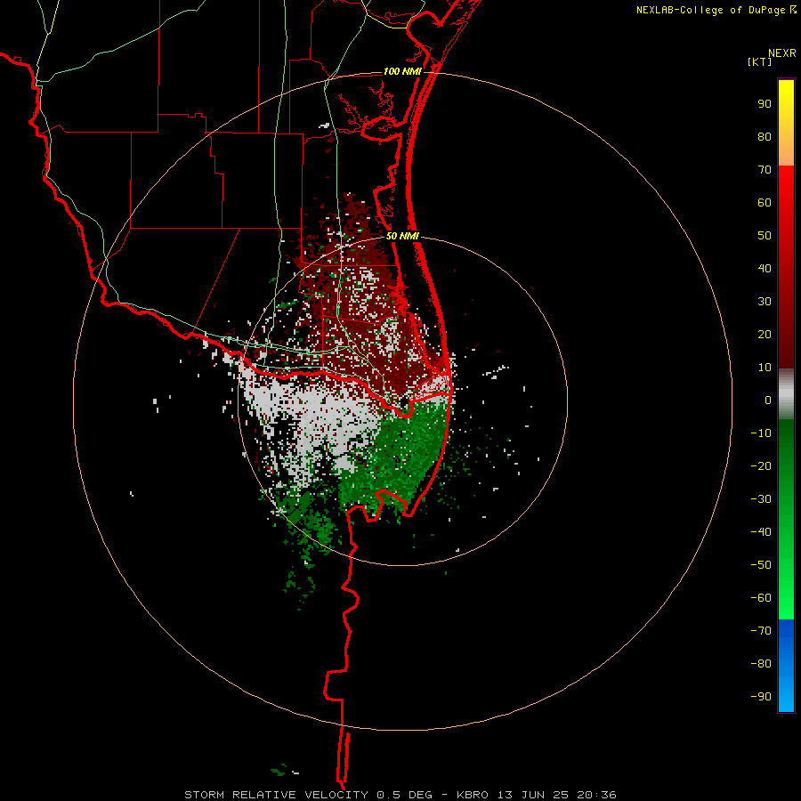Click the -20 value on the velocity scale
This screenshot has width=801, height=801.
[761, 465]
